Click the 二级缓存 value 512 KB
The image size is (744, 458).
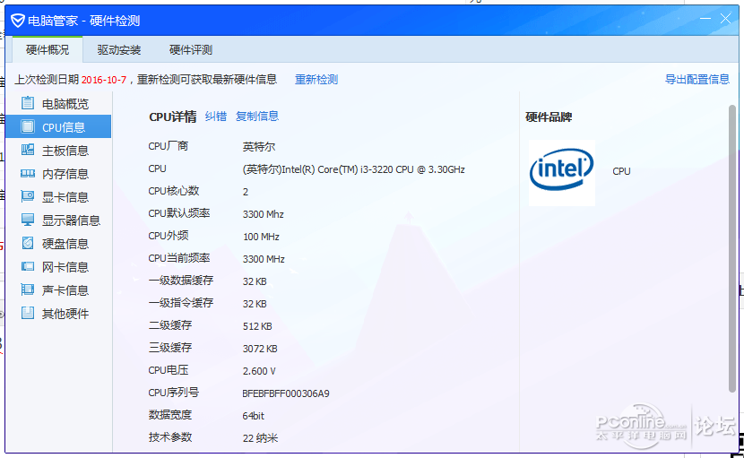(x=257, y=326)
